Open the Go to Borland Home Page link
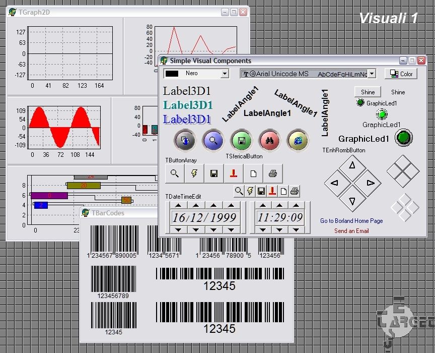Image resolution: width=435 pixels, height=353 pixels. tap(351, 221)
